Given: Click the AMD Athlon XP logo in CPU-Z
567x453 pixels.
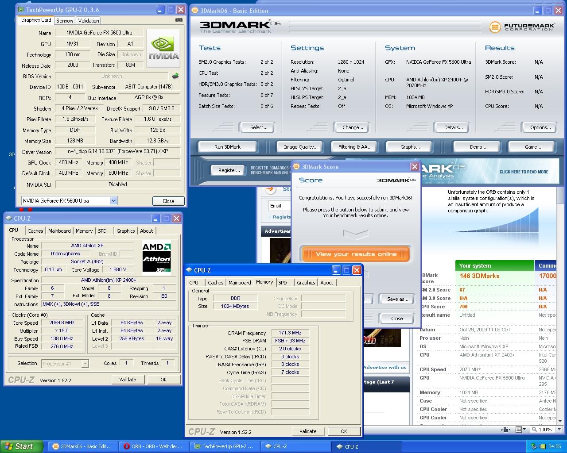Looking at the screenshot, I should 156,258.
